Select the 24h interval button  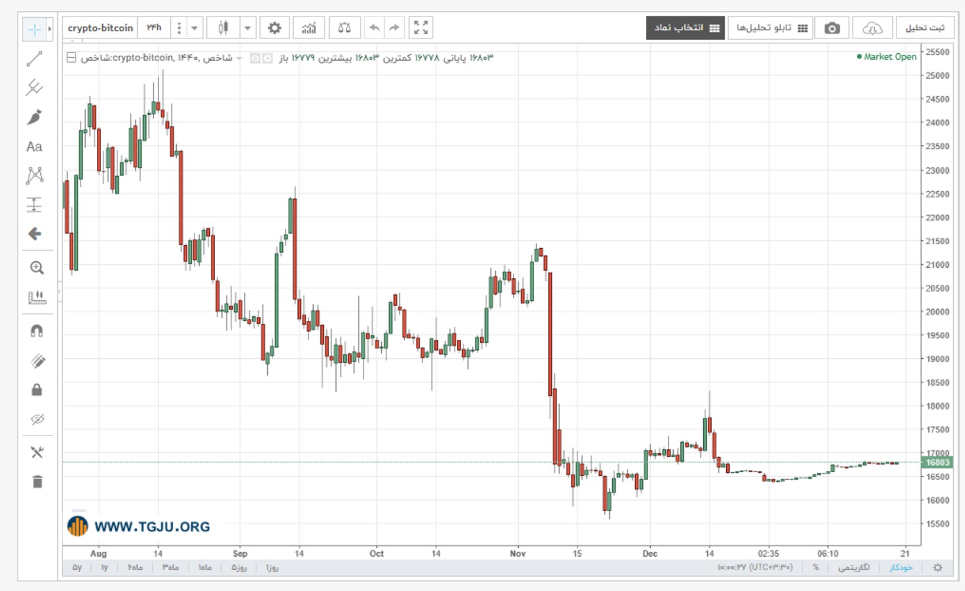154,28
